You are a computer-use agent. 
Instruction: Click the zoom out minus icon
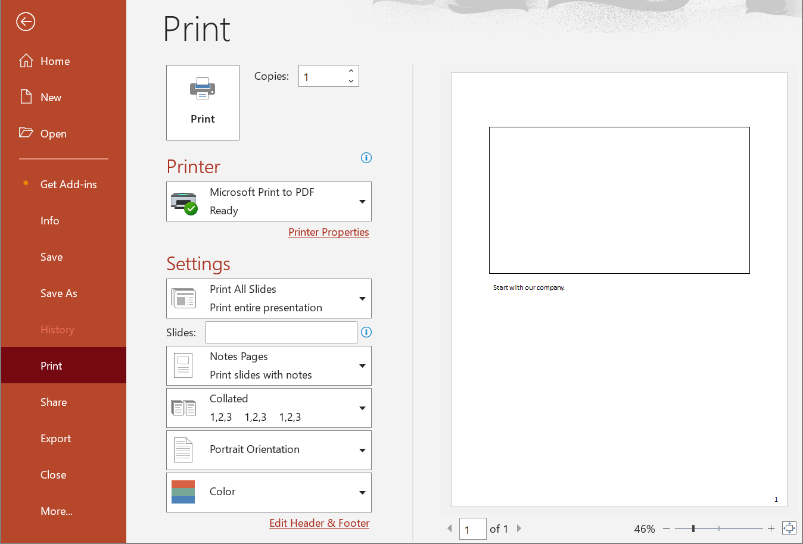coord(667,528)
